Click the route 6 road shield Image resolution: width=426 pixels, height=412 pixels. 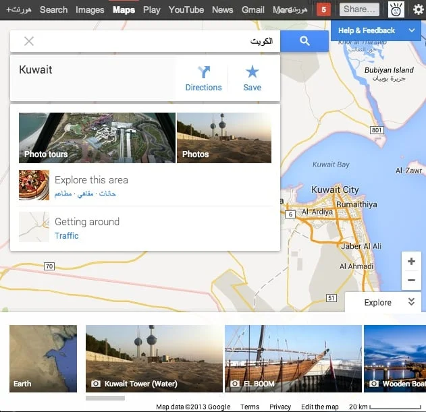tap(290, 214)
